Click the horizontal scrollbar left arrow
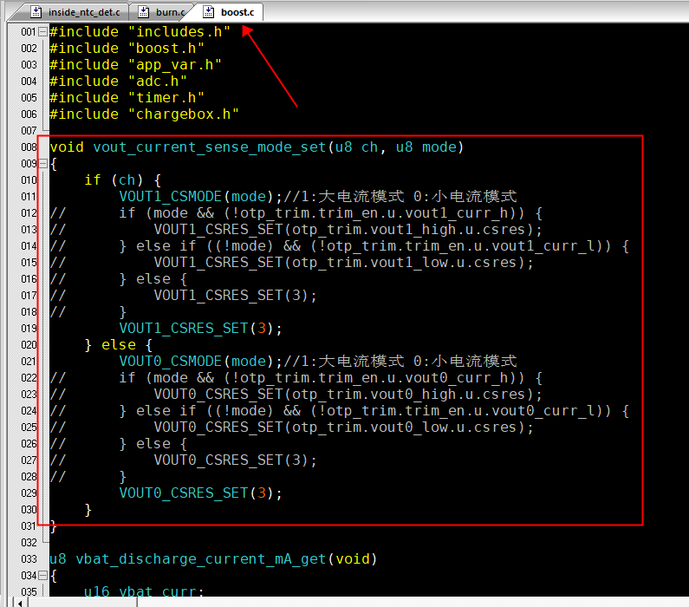This screenshot has height=607, width=689. point(20,603)
